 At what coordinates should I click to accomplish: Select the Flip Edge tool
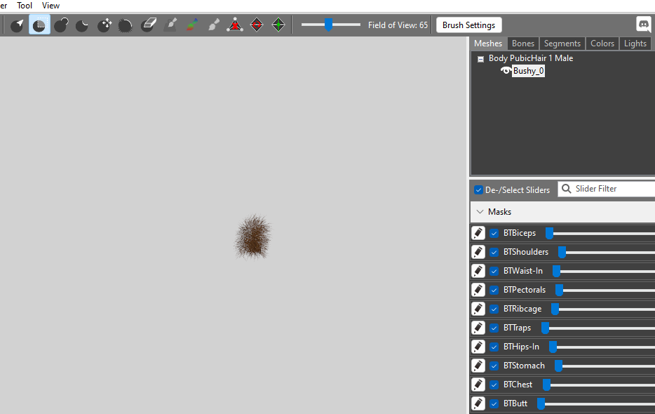[x=257, y=25]
